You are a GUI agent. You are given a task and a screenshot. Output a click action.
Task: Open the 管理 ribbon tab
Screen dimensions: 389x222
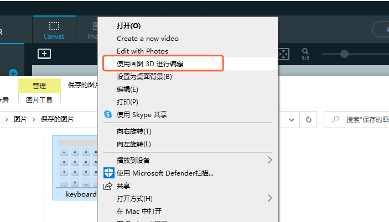(x=39, y=86)
